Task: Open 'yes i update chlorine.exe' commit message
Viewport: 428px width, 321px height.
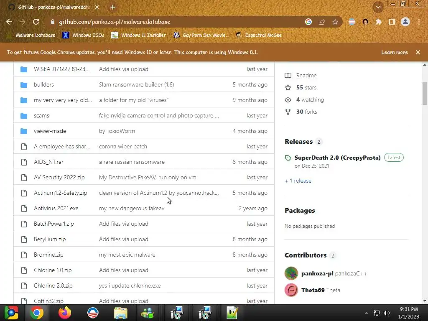Action: tap(130, 286)
